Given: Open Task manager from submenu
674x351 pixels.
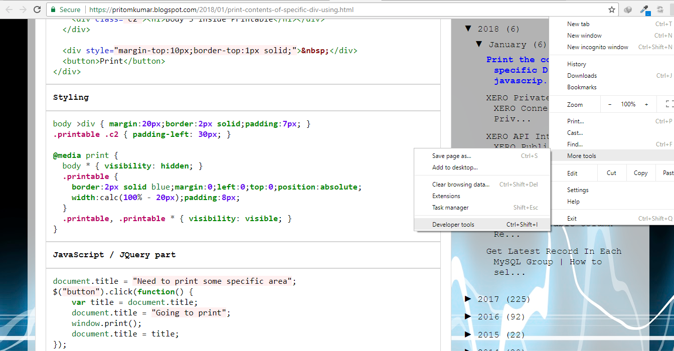Looking at the screenshot, I should [482, 208].
